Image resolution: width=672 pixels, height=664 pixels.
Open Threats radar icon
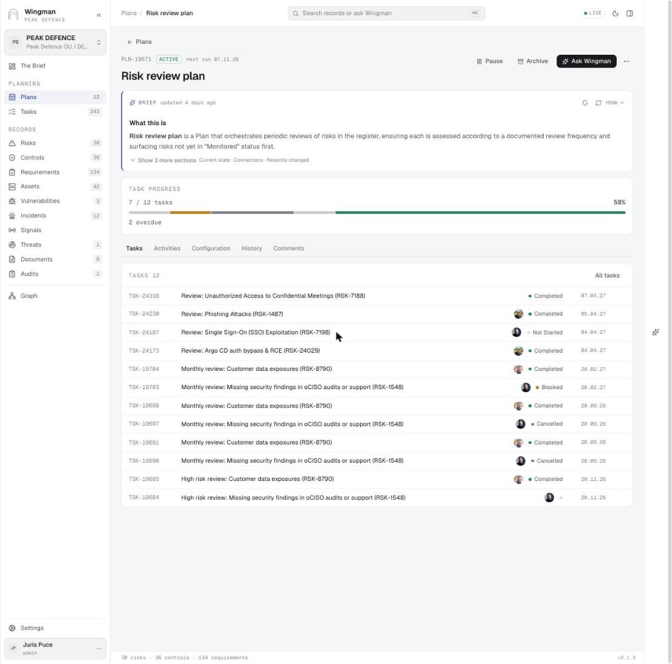point(12,245)
